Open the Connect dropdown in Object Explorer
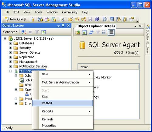The image size is (152, 132). (x=10, y=32)
